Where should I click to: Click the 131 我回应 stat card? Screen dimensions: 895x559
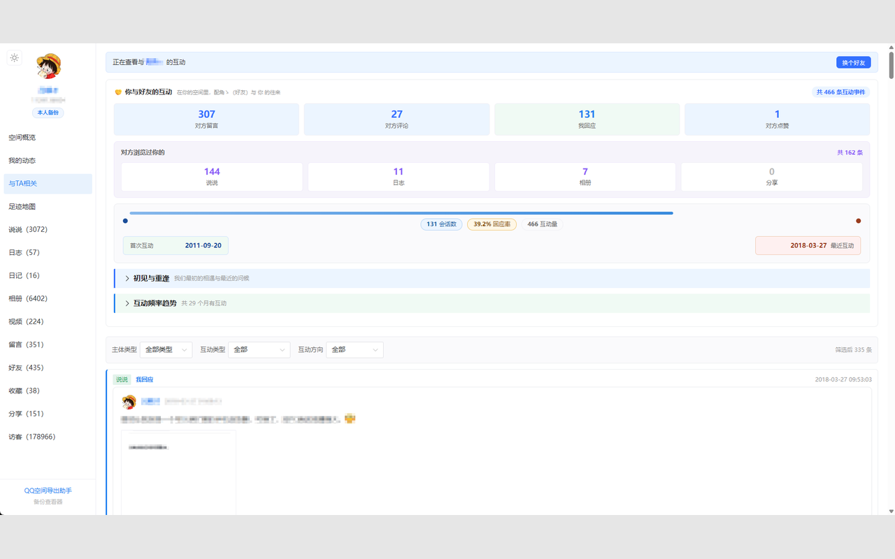(587, 119)
